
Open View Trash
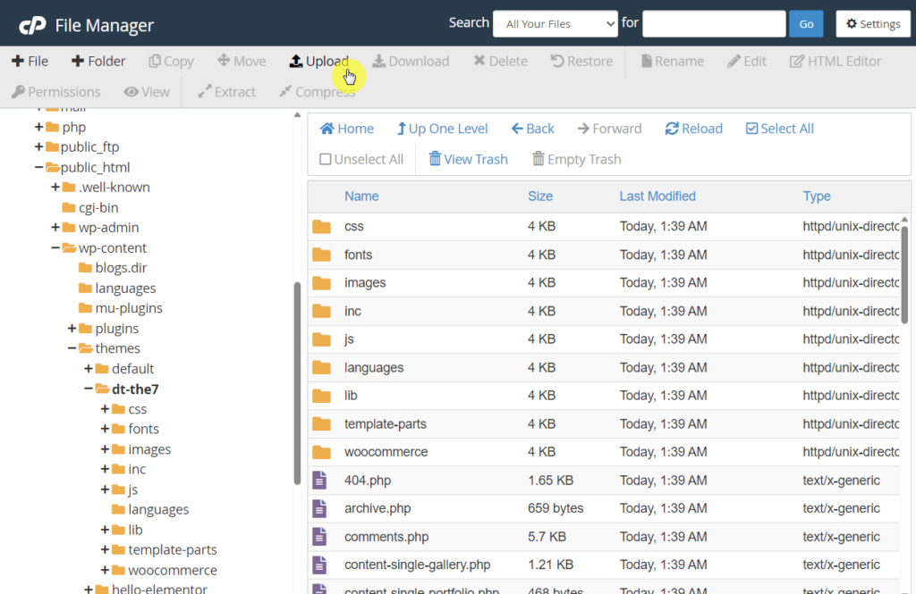click(468, 159)
